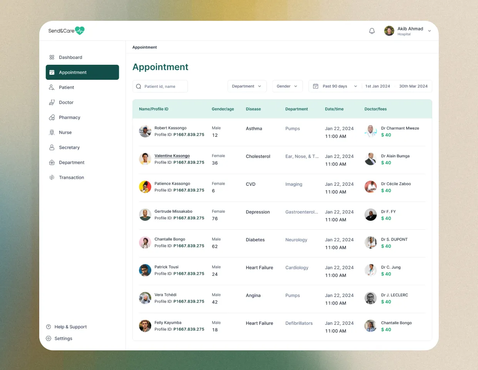Click the Doctor stethoscope icon
This screenshot has width=478, height=370.
pos(52,103)
